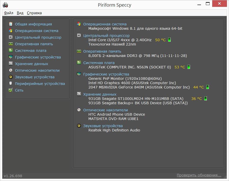The image size is (229, 181).
Task: Click the Технология Haswell 22nm line
Action: pos(112,44)
